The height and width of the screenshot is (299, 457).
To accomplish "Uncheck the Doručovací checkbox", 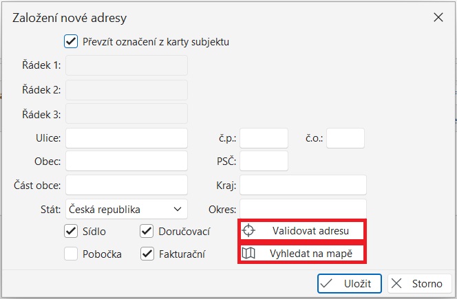I will 146,231.
